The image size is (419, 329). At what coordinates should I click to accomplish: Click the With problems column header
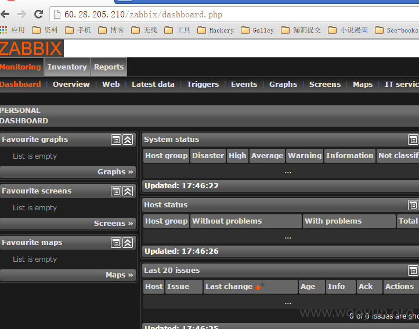pyautogui.click(x=349, y=221)
